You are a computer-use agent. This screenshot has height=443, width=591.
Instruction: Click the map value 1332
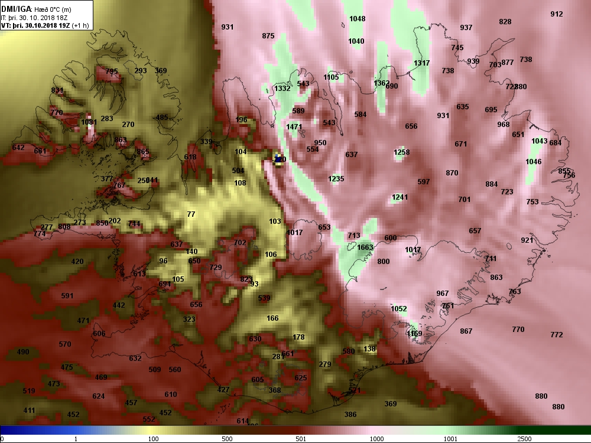point(282,88)
